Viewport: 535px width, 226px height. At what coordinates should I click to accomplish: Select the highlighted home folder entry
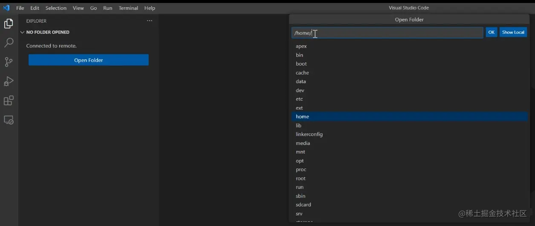click(x=409, y=116)
